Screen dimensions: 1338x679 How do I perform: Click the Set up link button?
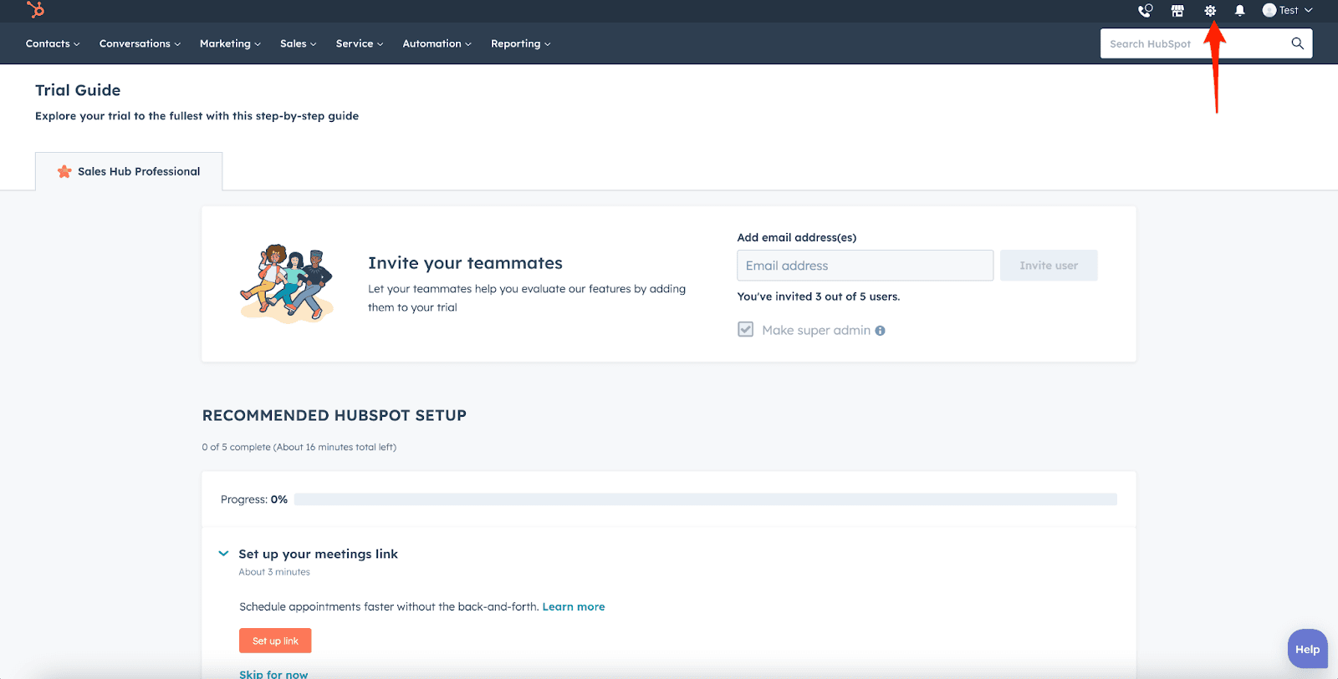pyautogui.click(x=275, y=641)
